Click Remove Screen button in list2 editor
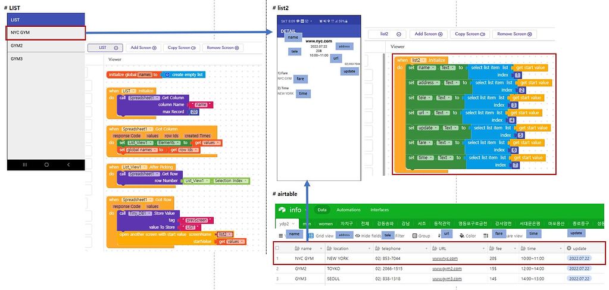Image resolution: width=609 pixels, height=290 pixels. pyautogui.click(x=514, y=34)
